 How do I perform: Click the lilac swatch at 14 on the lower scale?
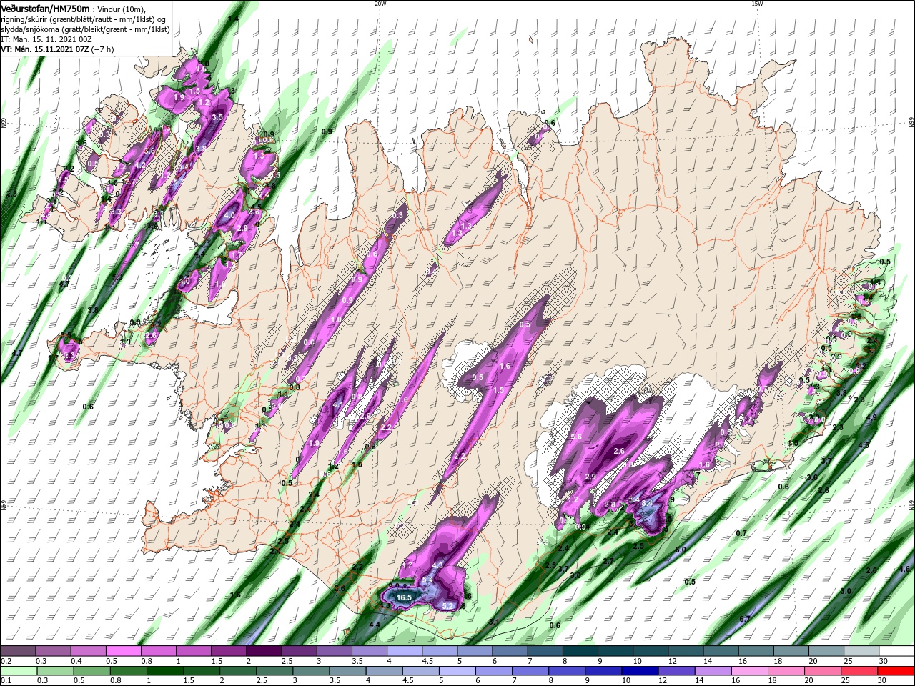tap(713, 671)
